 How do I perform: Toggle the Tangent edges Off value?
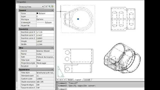(x=45, y=85)
